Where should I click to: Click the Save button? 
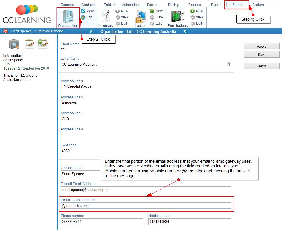click(262, 55)
